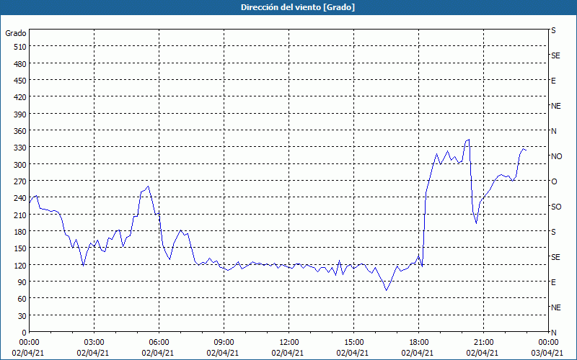
Task: Click the SE compass label level with 120
Action: tap(555, 257)
